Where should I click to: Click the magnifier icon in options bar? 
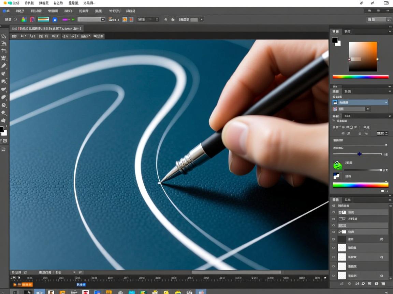point(15,20)
